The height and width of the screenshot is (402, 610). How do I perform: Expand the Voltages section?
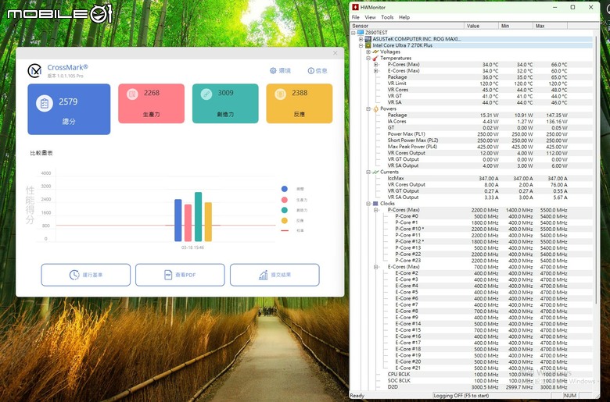(368, 52)
